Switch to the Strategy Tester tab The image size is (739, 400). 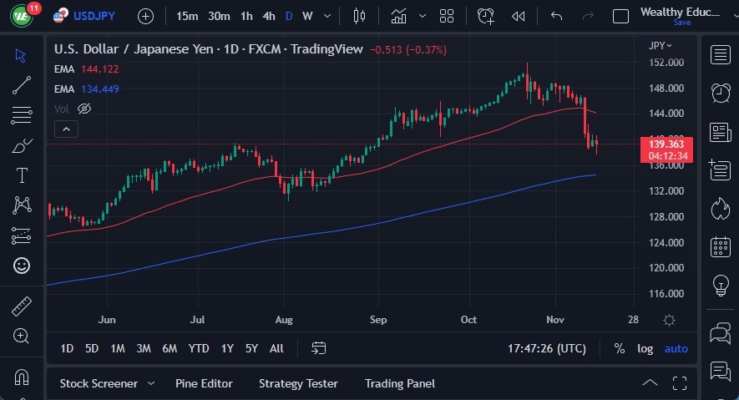[x=298, y=383]
